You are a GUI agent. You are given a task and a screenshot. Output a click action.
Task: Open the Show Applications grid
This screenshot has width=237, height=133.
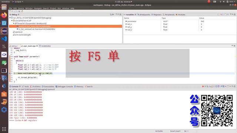[x=4, y=129]
